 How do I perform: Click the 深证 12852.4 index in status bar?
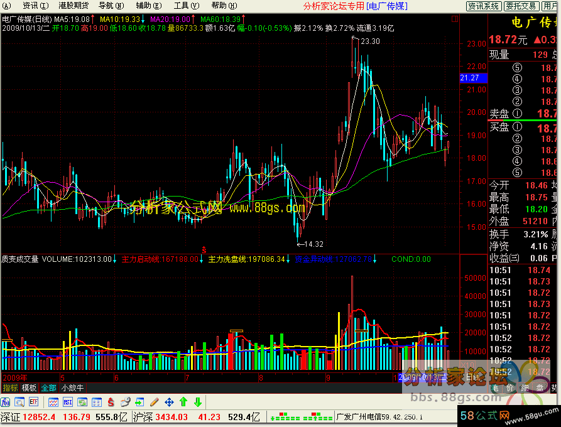click(28, 417)
